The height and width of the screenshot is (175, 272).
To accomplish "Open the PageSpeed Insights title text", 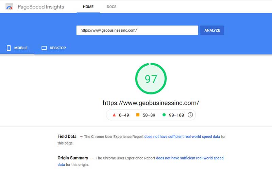I will tap(41, 7).
